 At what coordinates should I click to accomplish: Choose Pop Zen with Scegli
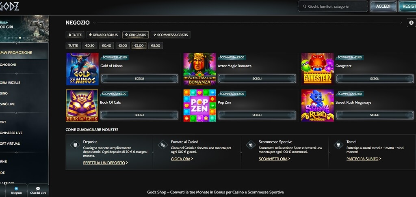(257, 115)
